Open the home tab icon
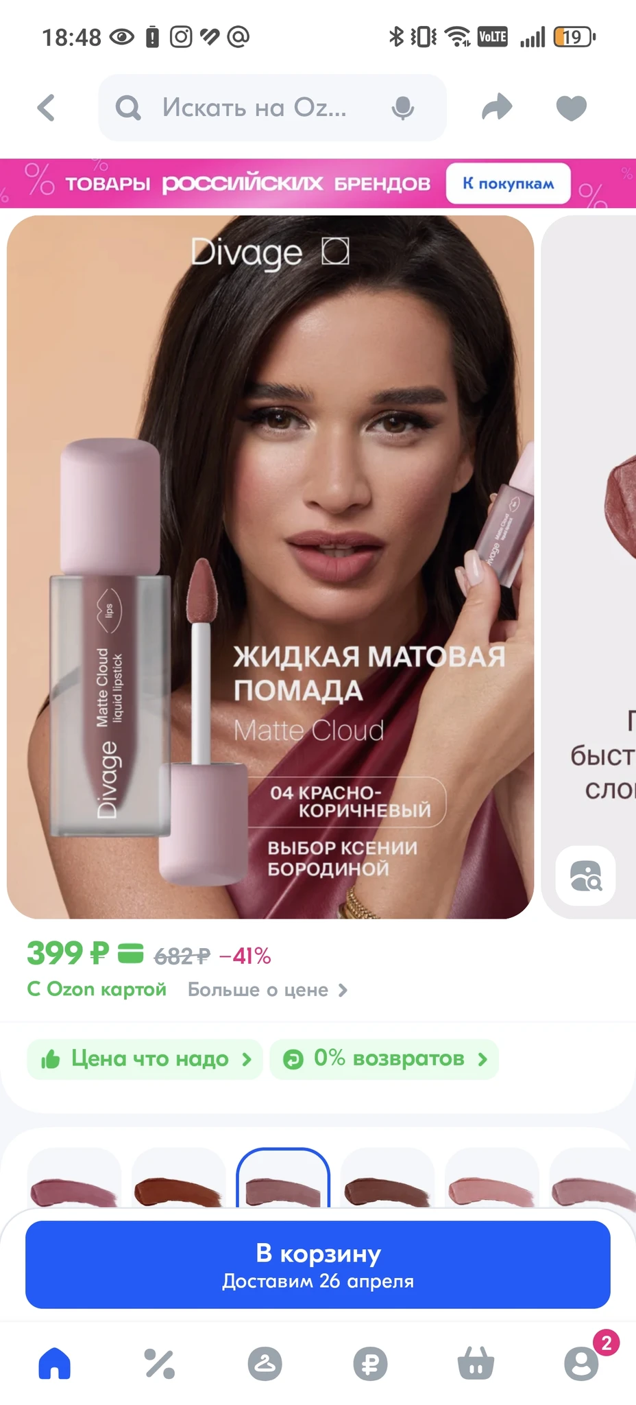 tap(55, 1363)
